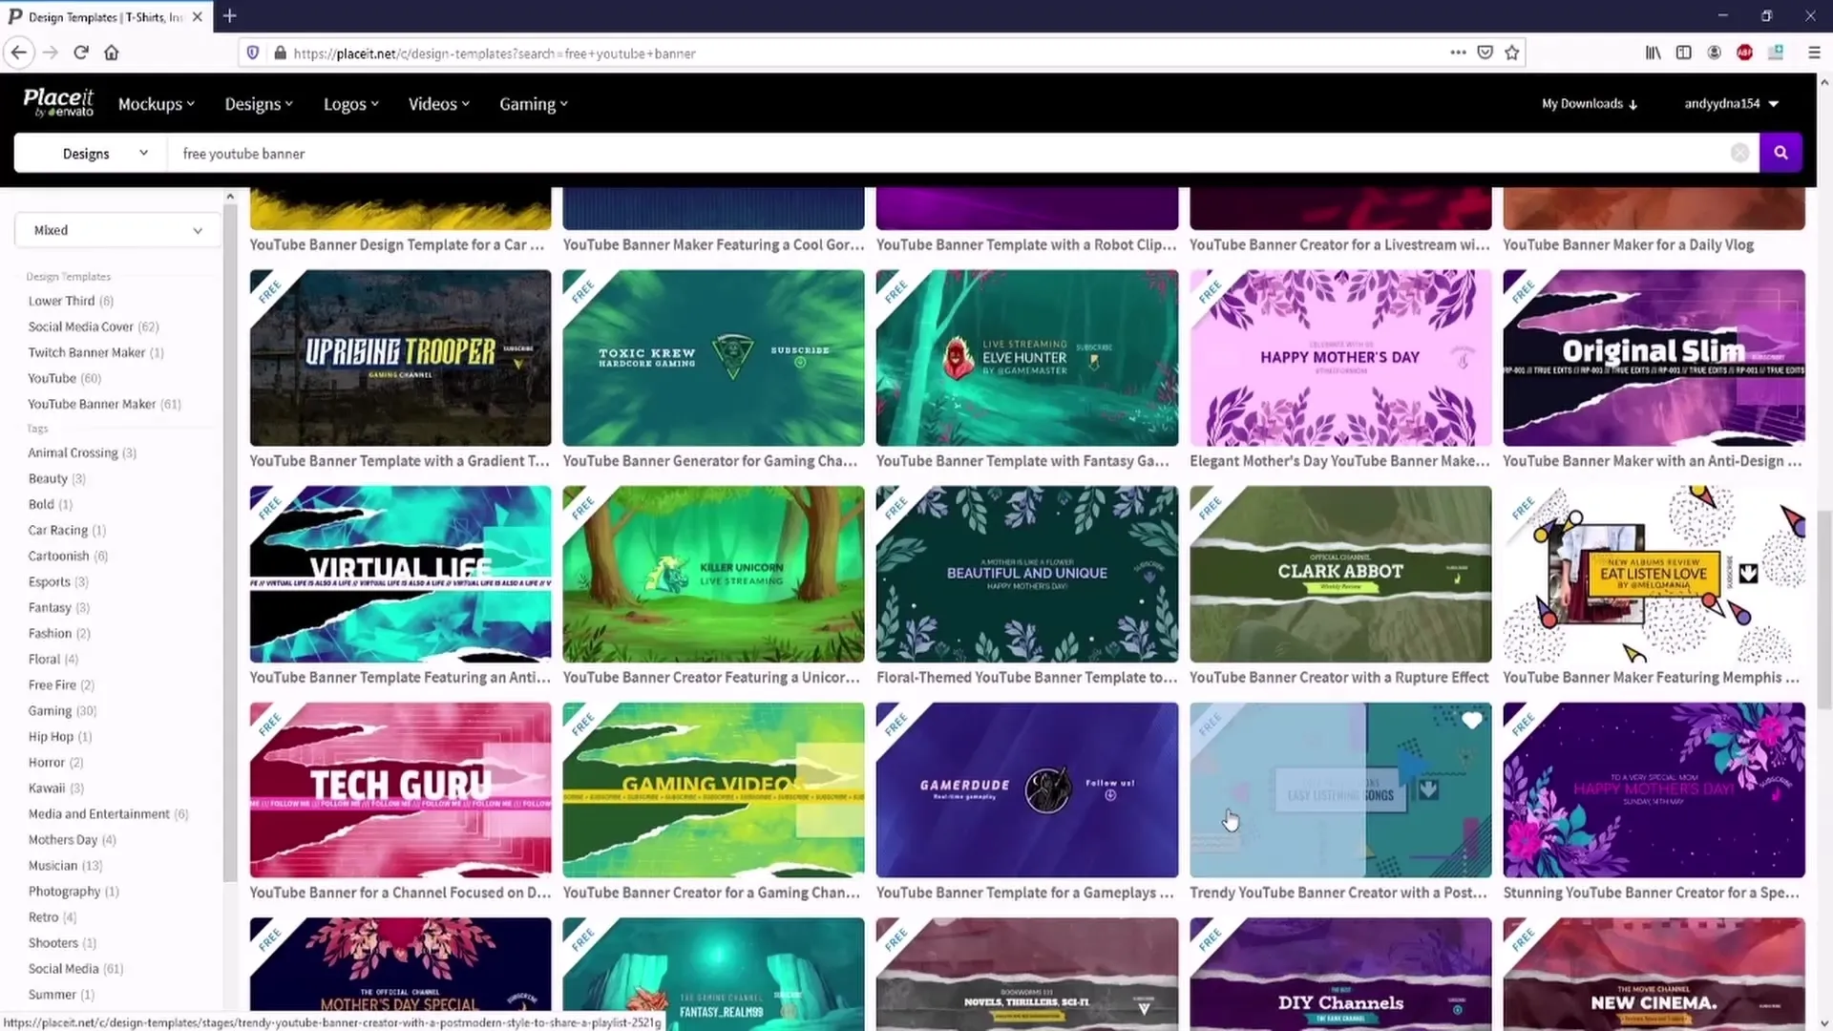Viewport: 1833px width, 1031px height.
Task: Click the tracking protection shield icon
Action: pos(253,53)
